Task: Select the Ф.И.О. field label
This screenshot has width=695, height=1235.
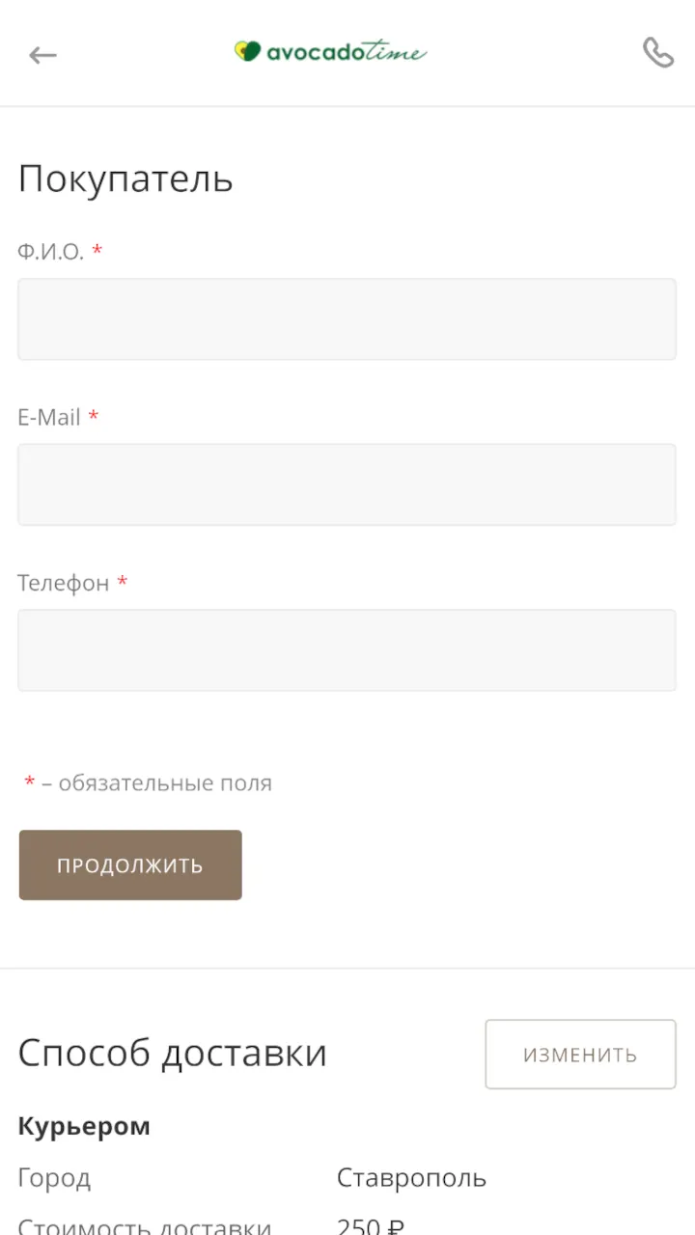Action: (x=51, y=252)
